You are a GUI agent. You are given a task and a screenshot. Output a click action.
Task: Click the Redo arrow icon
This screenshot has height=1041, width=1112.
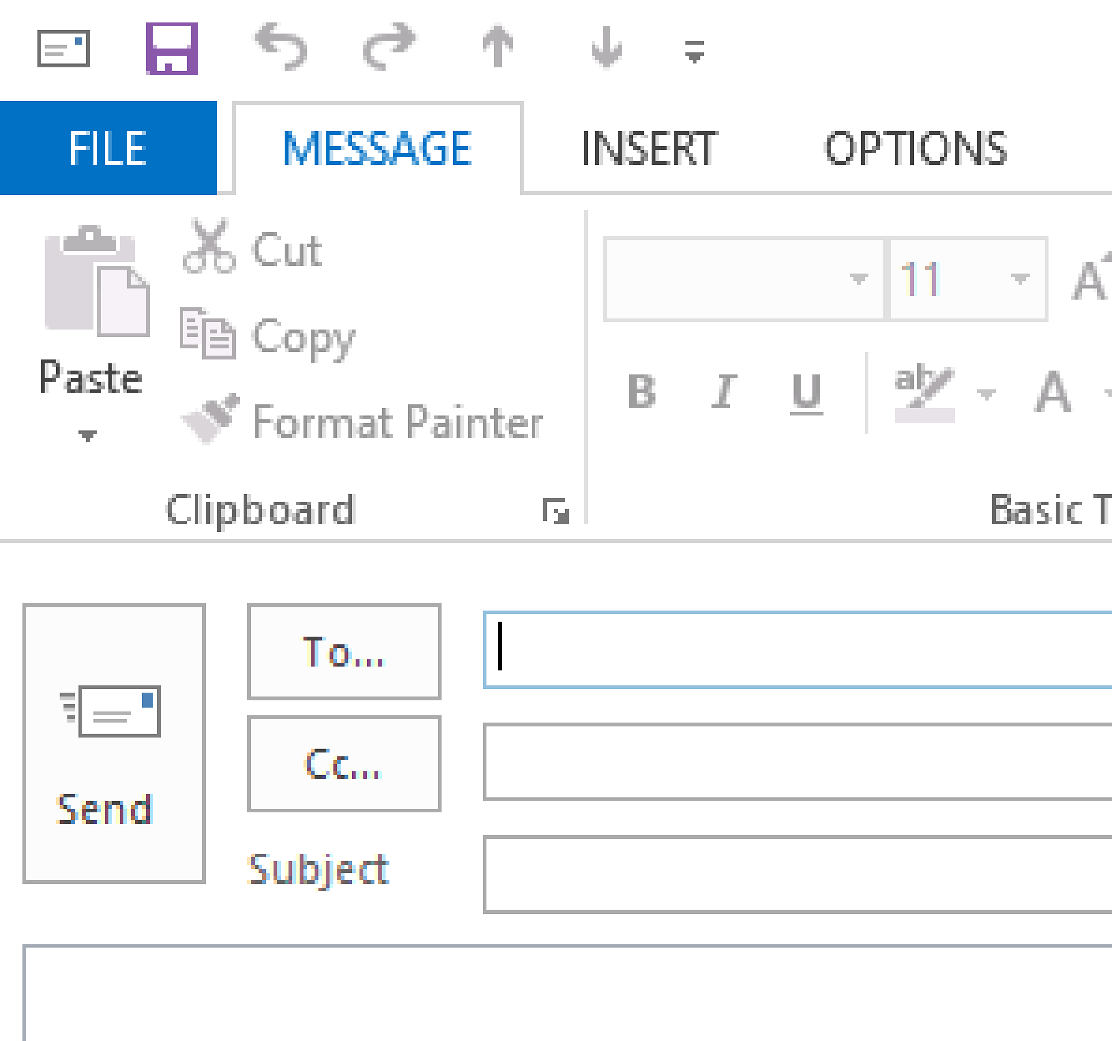click(x=389, y=47)
